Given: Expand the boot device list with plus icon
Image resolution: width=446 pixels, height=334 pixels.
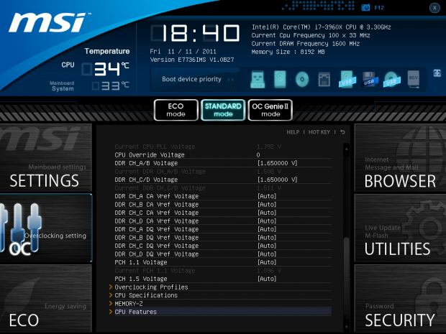Looking at the screenshot, I should click(x=437, y=73).
